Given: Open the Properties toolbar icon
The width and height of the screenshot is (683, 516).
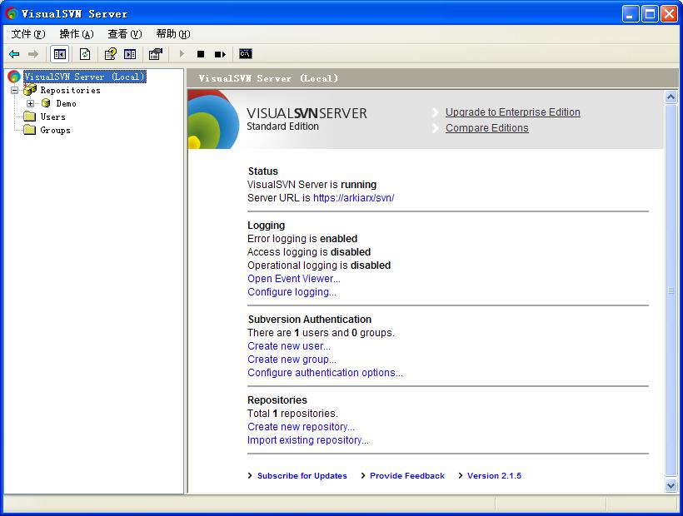Looking at the screenshot, I should (x=156, y=54).
